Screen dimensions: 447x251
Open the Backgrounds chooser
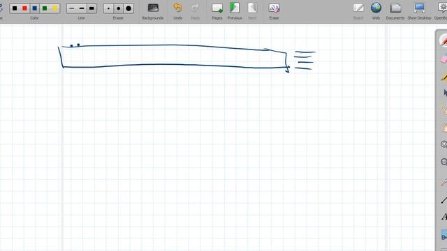pyautogui.click(x=153, y=11)
